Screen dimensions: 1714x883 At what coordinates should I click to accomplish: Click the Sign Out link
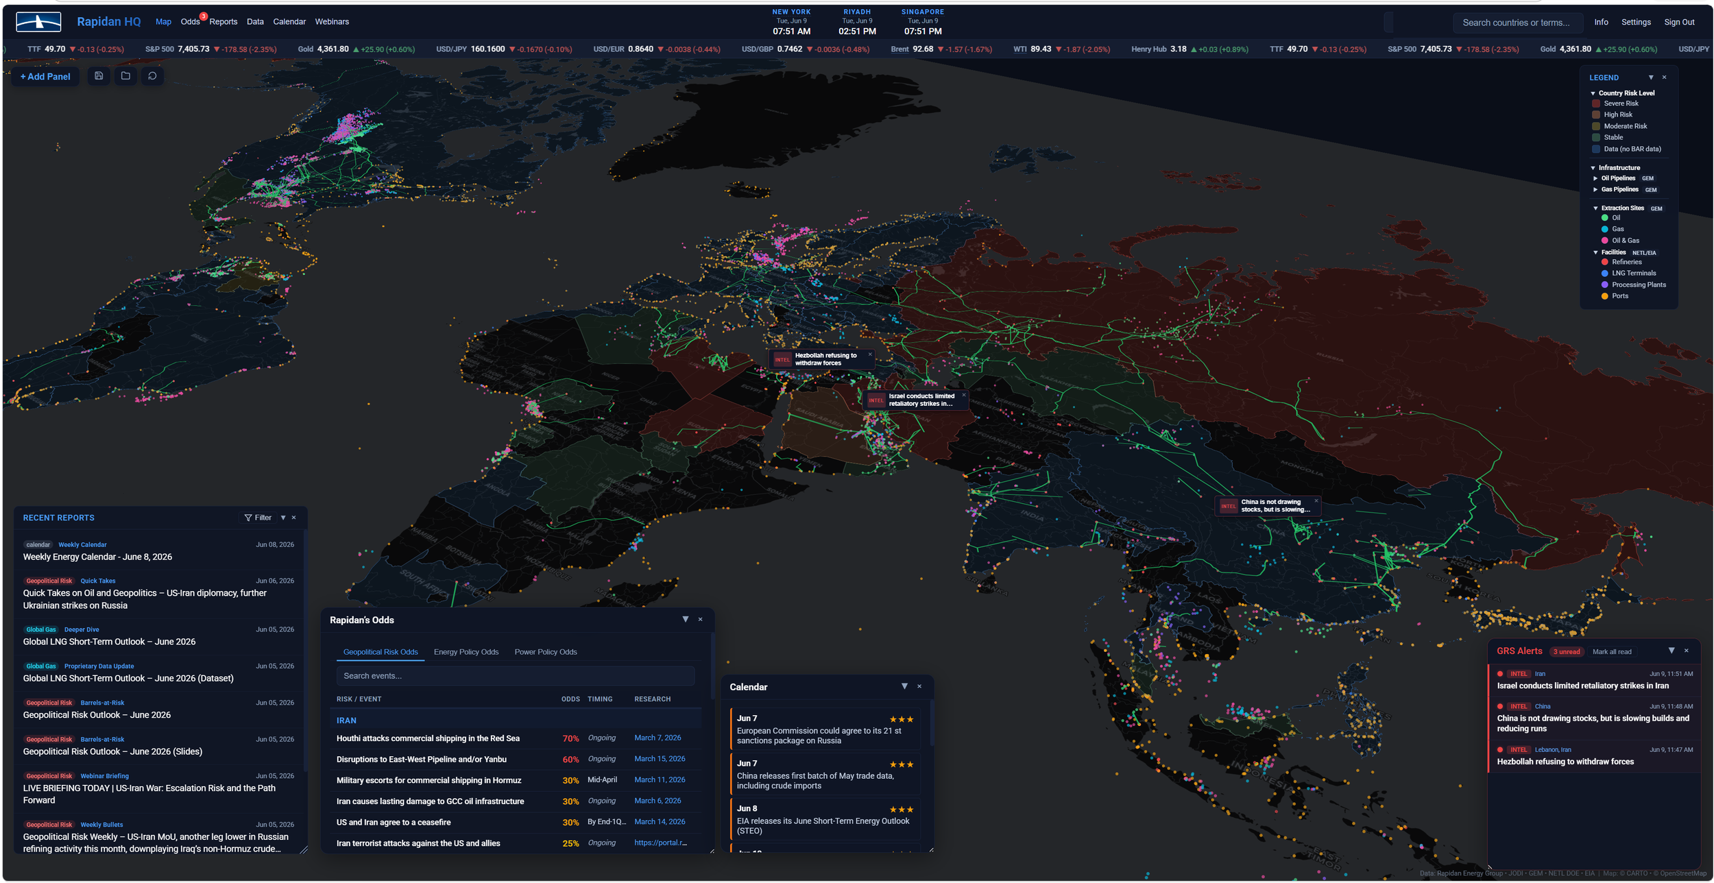point(1679,22)
